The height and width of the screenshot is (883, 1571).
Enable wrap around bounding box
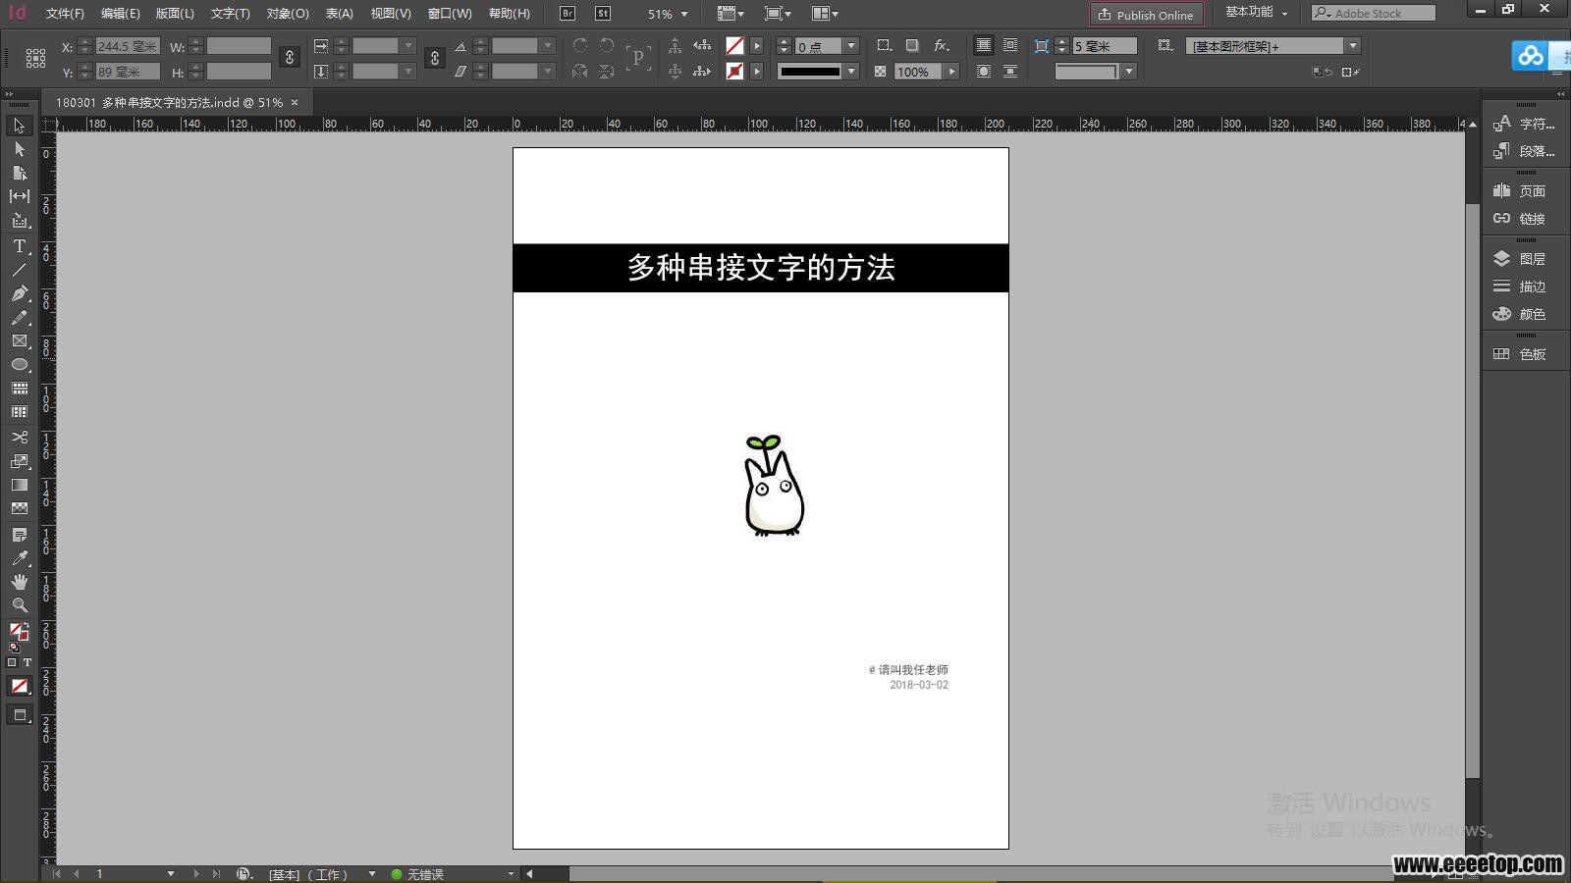(1009, 45)
